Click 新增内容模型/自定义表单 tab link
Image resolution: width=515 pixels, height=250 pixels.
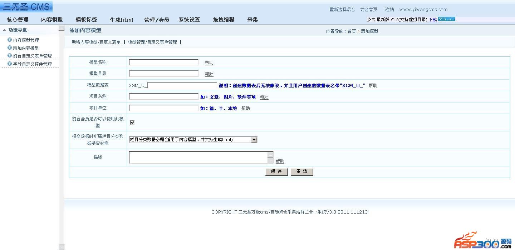pos(96,42)
